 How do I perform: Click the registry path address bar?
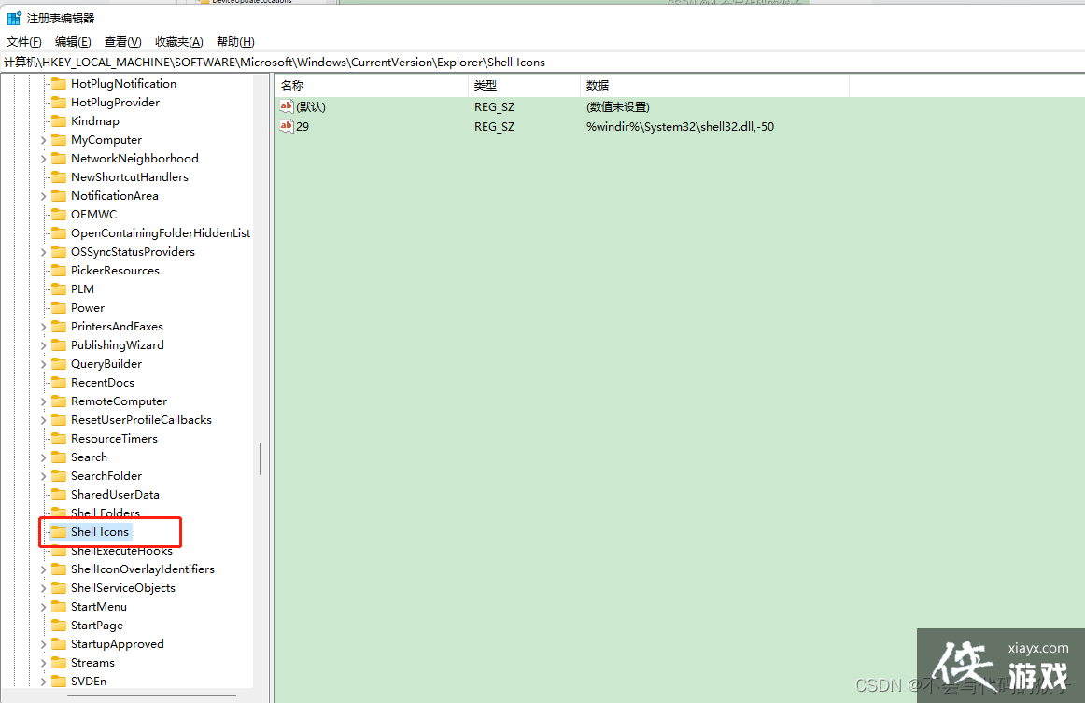pyautogui.click(x=542, y=63)
